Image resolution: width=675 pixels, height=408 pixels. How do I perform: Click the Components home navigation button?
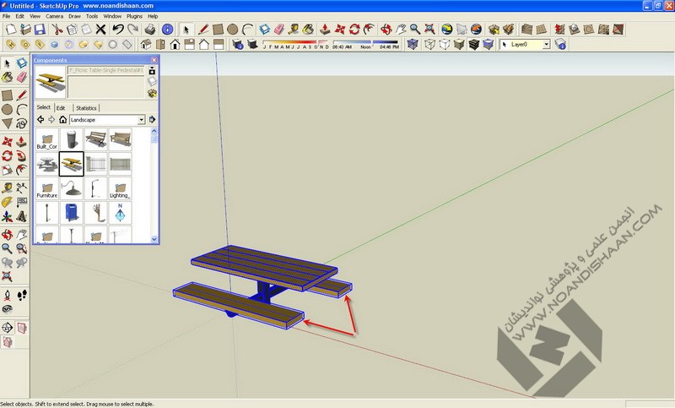click(62, 120)
